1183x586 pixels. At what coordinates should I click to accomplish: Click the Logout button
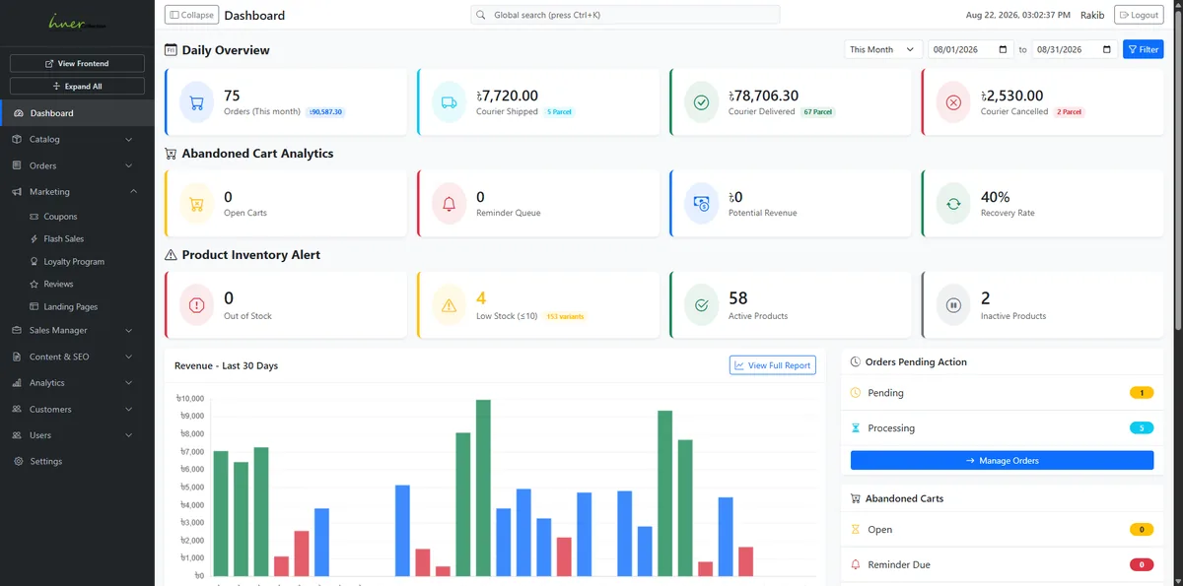[x=1139, y=15]
